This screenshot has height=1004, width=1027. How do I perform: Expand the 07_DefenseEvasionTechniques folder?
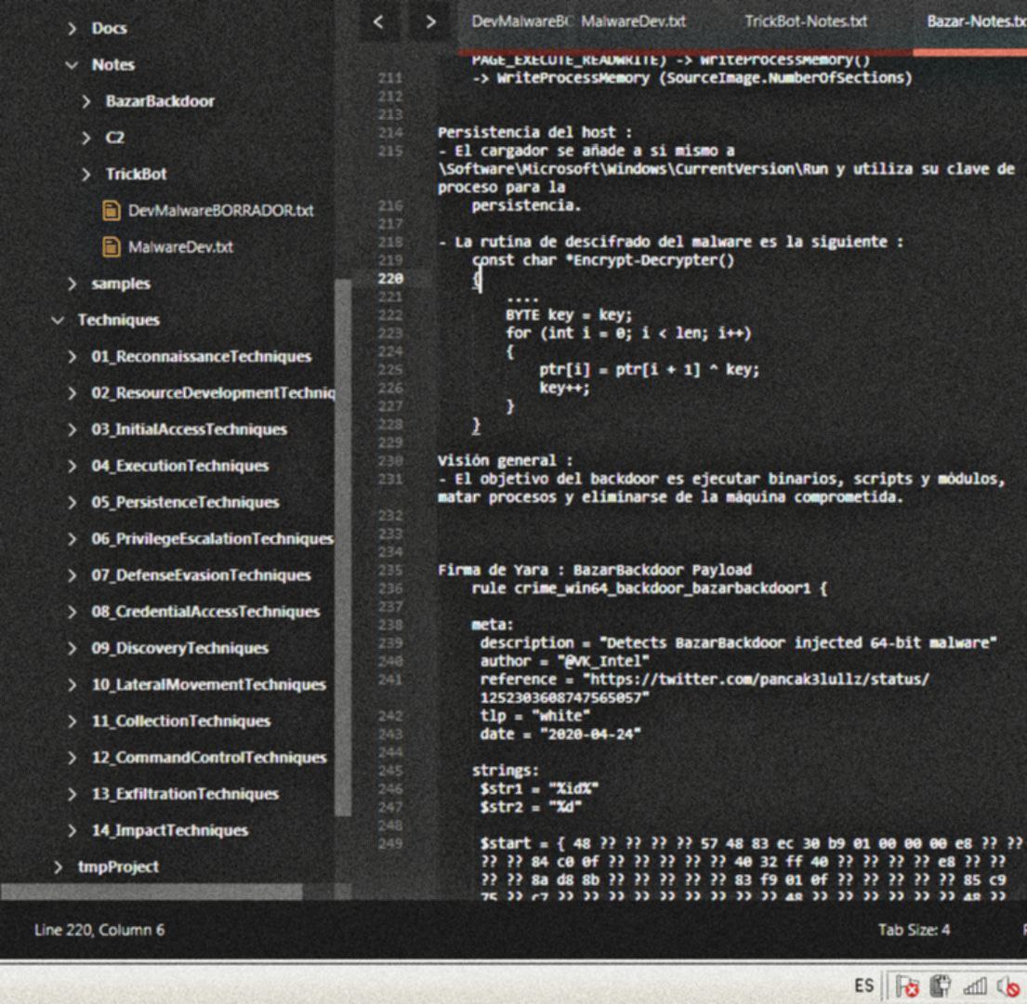click(x=72, y=575)
